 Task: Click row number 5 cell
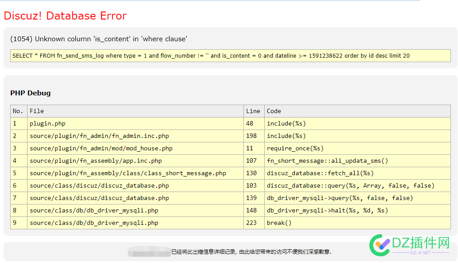click(19, 173)
